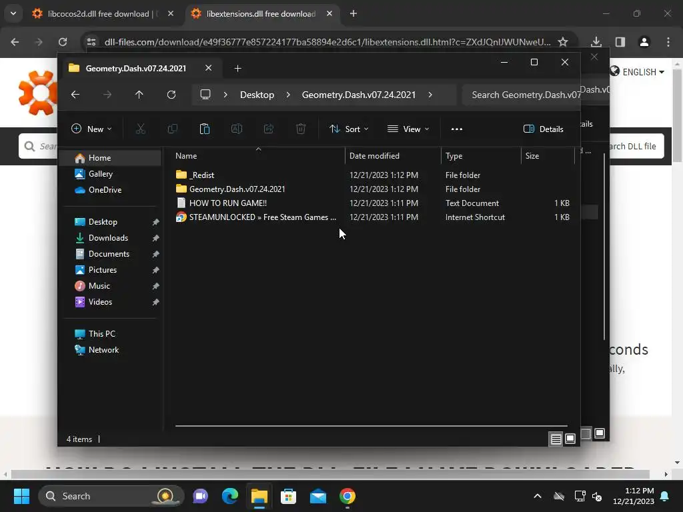The image size is (683, 512).
Task: Click the Paste icon in Explorer toolbar
Action: [x=204, y=129]
